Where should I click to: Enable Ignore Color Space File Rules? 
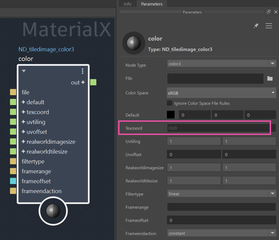coord(169,103)
